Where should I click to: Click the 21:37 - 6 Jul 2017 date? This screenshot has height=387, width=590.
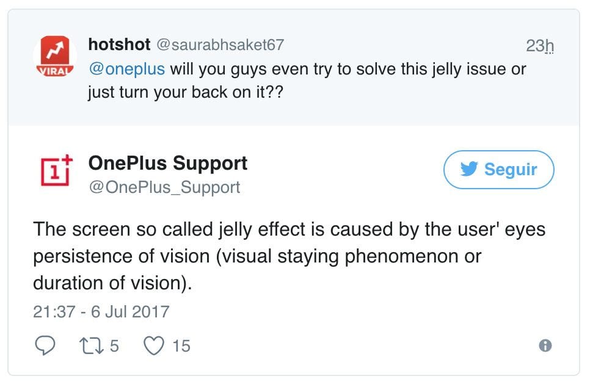(x=101, y=312)
